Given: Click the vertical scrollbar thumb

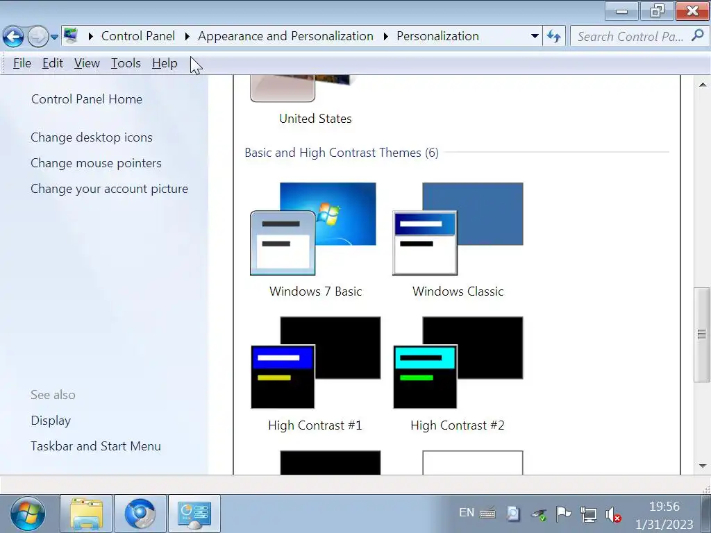Looking at the screenshot, I should (x=702, y=335).
